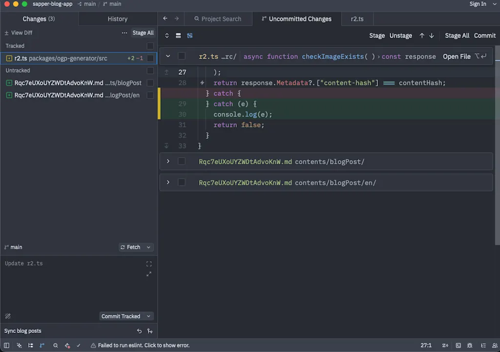500x352 pixels.
Task: Expand excerpt down arrow at line 33
Action: click(167, 146)
